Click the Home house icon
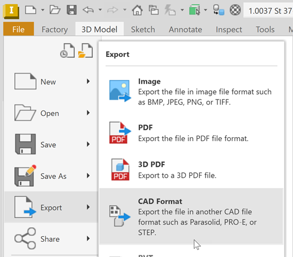293x257 pixels. pyautogui.click(x=137, y=10)
